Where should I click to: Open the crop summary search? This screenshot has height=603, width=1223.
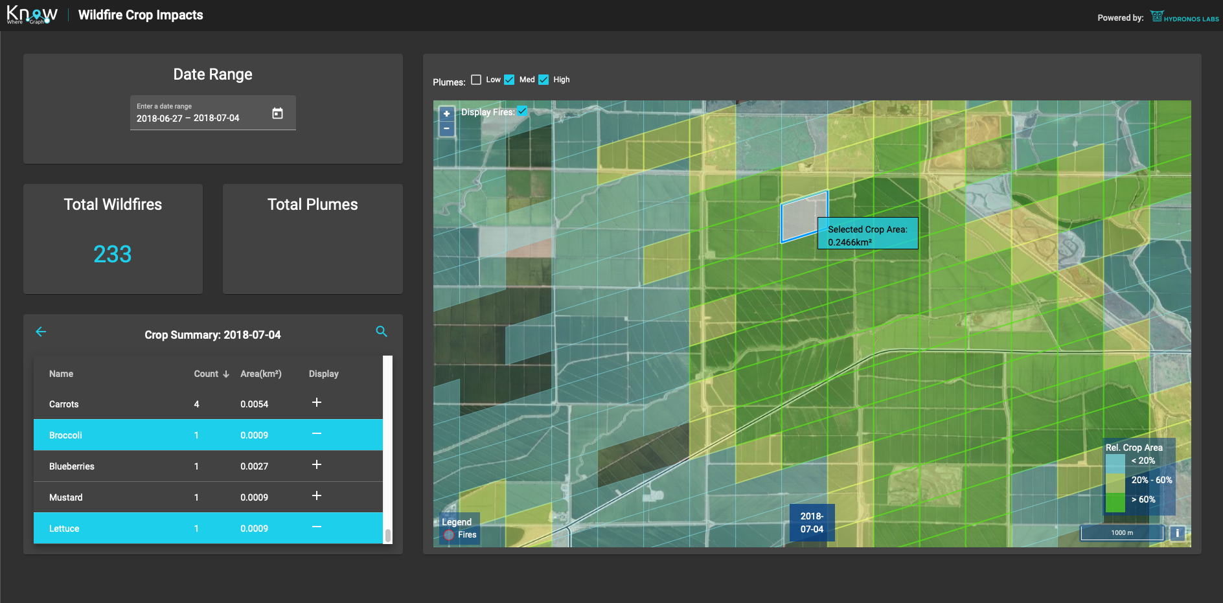pyautogui.click(x=382, y=332)
